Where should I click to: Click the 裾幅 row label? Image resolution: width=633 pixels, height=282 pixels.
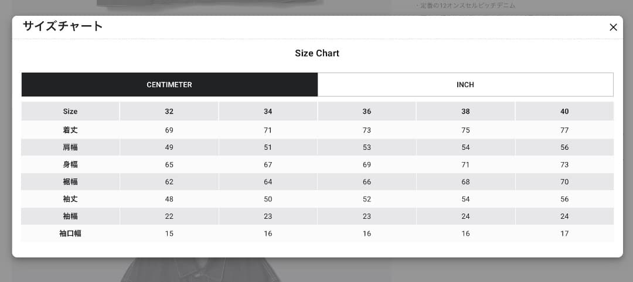(x=70, y=182)
